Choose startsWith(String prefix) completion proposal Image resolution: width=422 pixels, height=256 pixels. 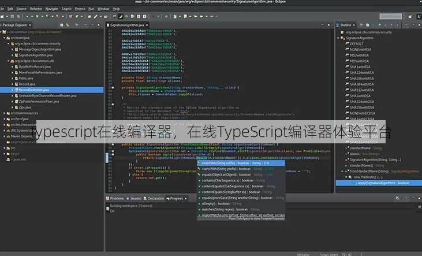[x=241, y=169]
